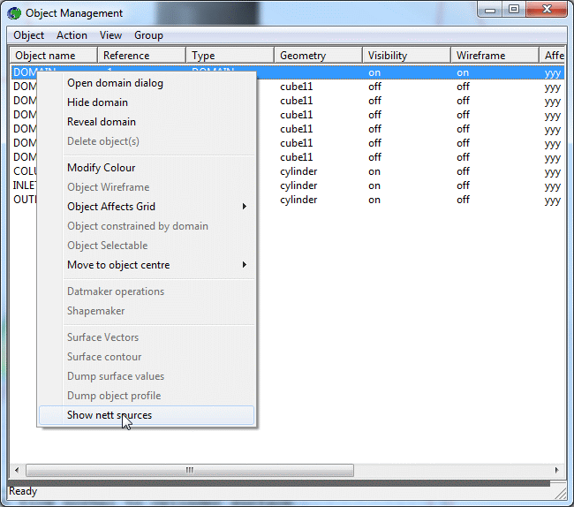Select 'Open domain dialog' from context menu
Image resolution: width=574 pixels, height=507 pixels.
coord(115,83)
